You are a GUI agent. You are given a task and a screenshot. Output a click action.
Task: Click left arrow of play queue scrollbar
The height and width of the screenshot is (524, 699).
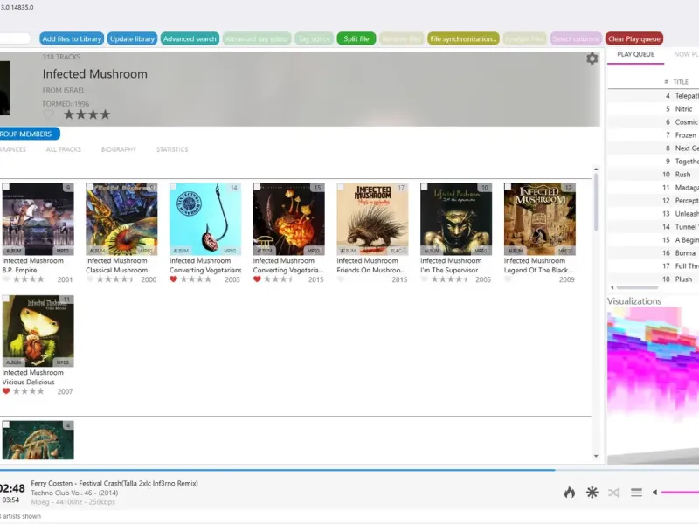pyautogui.click(x=612, y=287)
